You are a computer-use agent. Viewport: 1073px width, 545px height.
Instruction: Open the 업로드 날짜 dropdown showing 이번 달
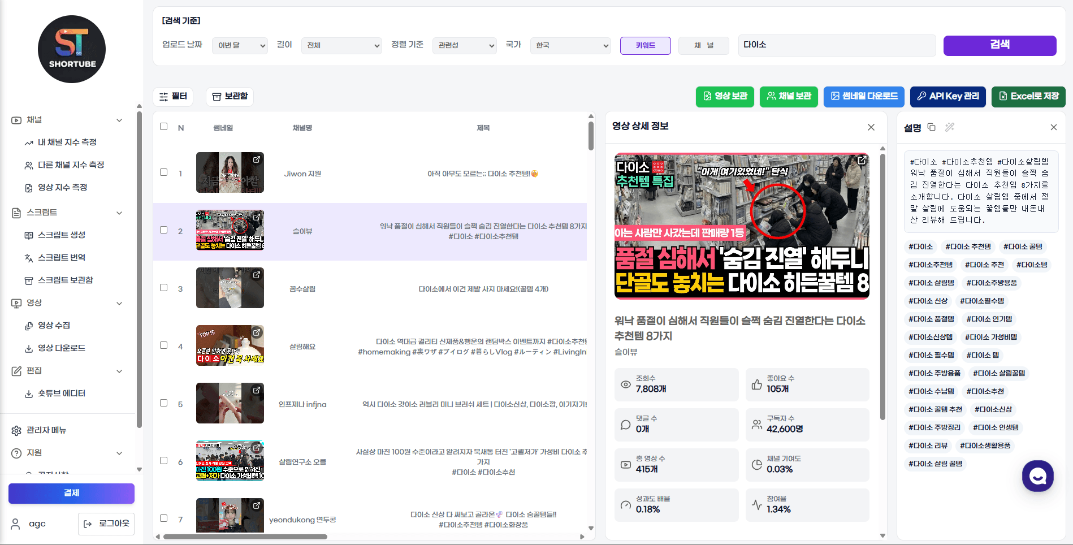coord(240,45)
